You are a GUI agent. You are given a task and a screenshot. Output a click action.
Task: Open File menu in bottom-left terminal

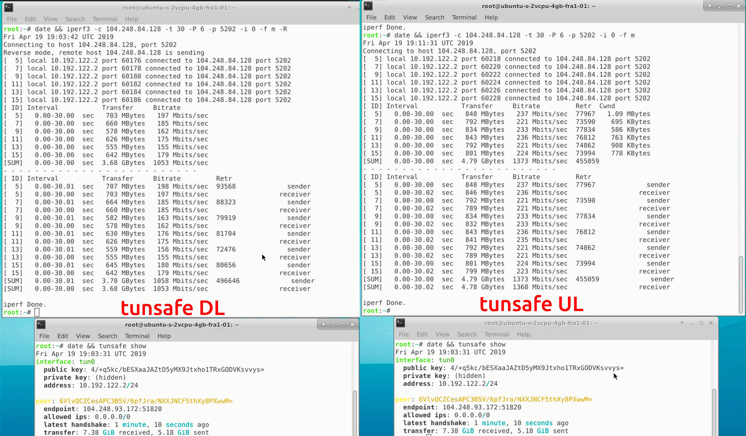[44, 336]
